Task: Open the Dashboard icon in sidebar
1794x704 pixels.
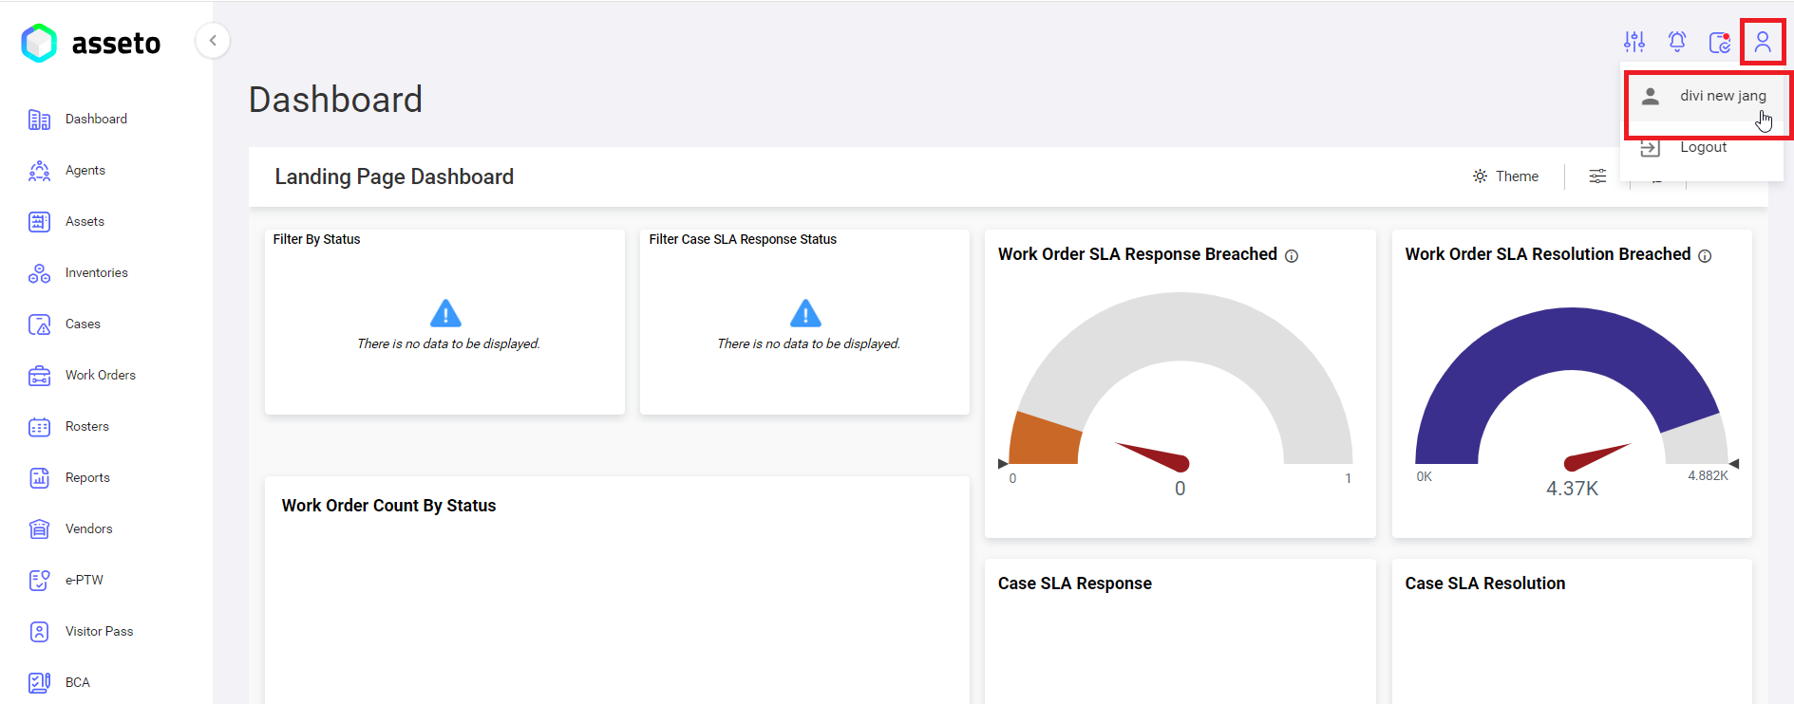Action: click(39, 120)
